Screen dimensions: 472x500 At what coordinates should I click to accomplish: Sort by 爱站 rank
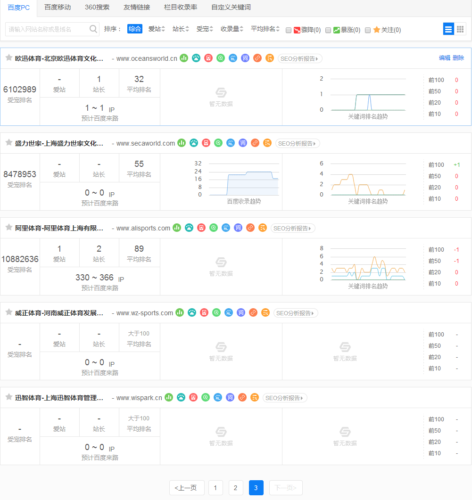(x=157, y=29)
